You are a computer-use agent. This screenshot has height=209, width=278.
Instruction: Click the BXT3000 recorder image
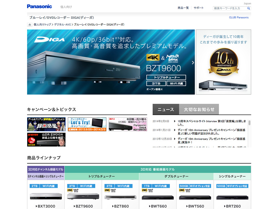[46, 196]
